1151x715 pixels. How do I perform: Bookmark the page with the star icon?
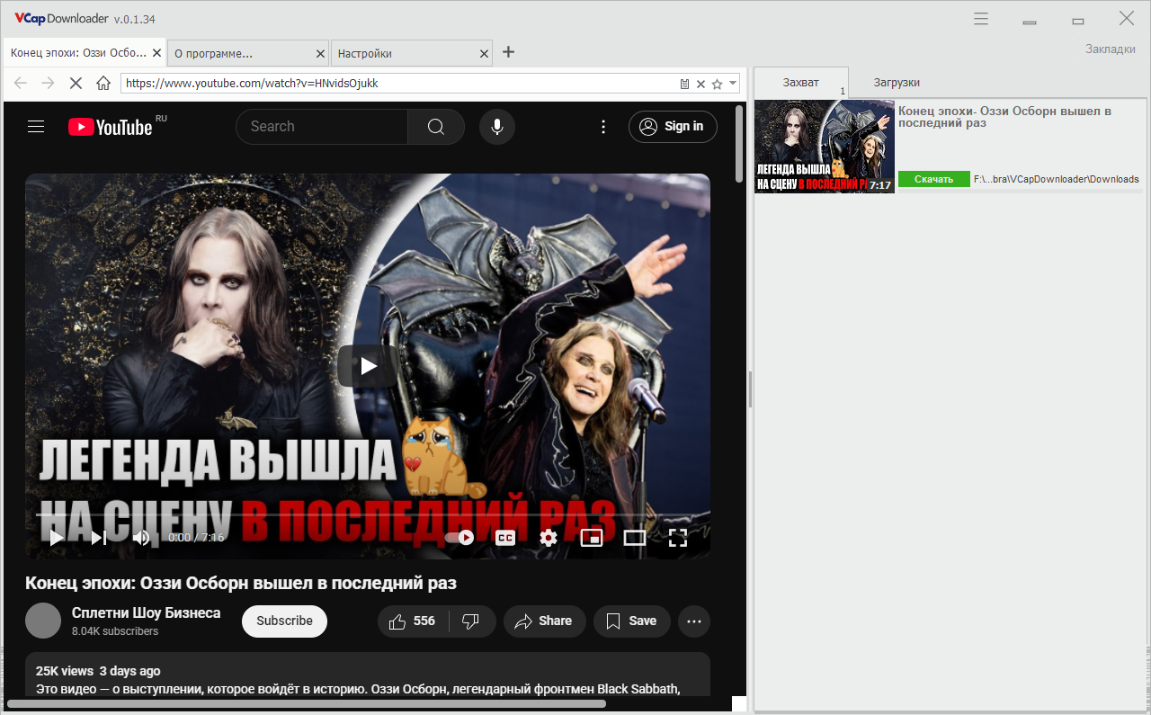(717, 84)
